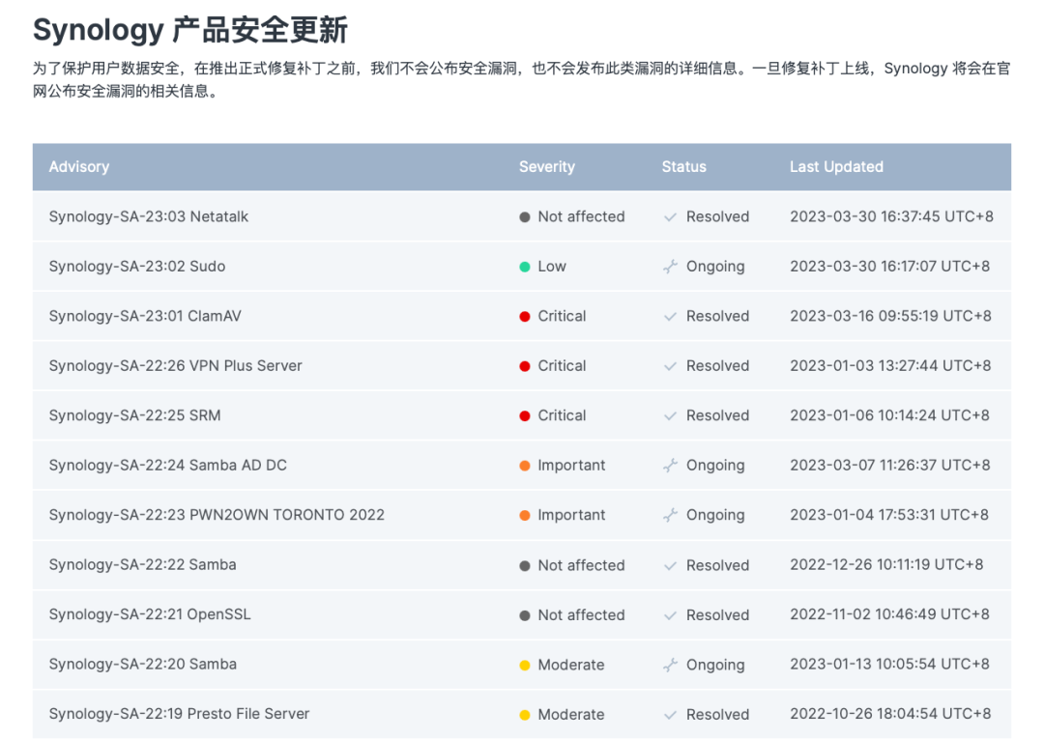Click the Resolved checkmark for Presto File Server
This screenshot has height=740, width=1044.
[670, 714]
